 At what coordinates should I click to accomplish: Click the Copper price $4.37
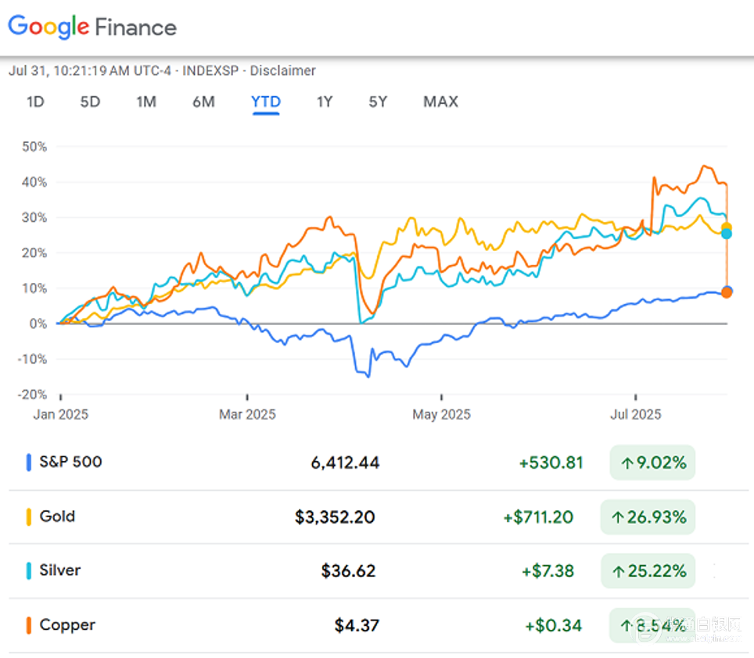(357, 625)
